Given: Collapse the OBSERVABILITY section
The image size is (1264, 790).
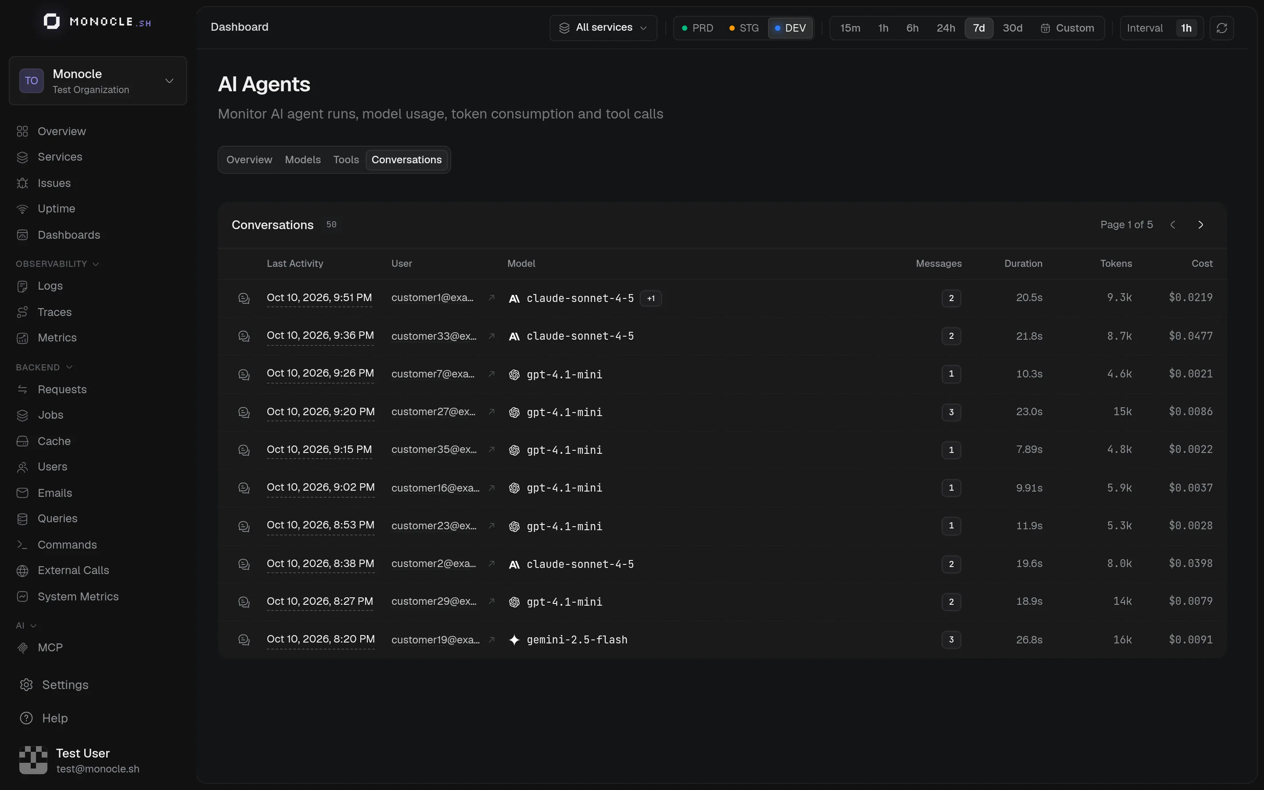Looking at the screenshot, I should 57,264.
